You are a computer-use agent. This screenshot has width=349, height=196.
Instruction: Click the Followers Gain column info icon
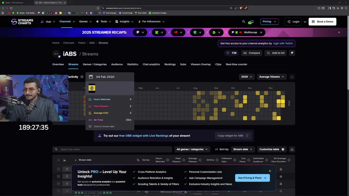pos(234,160)
